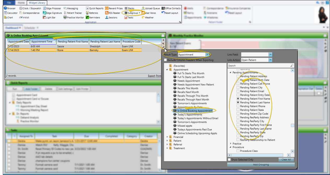Switch to the Home ribbon tab
The image size is (330, 175).
click(x=21, y=3)
